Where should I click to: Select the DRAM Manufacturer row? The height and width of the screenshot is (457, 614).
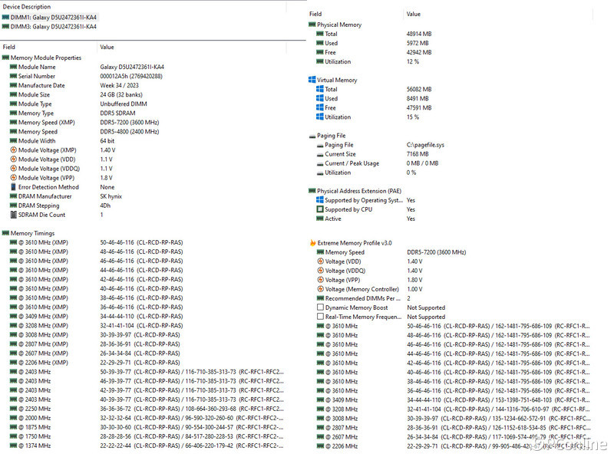(x=66, y=196)
